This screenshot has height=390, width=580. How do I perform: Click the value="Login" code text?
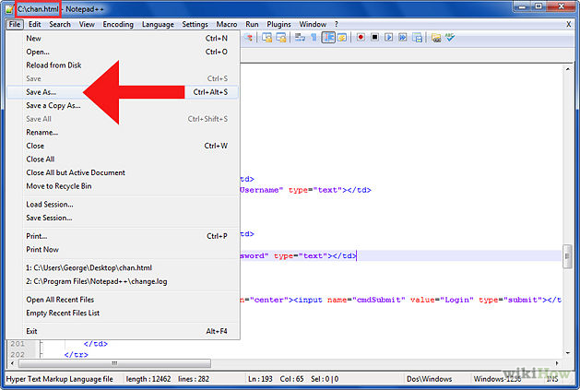click(x=442, y=300)
